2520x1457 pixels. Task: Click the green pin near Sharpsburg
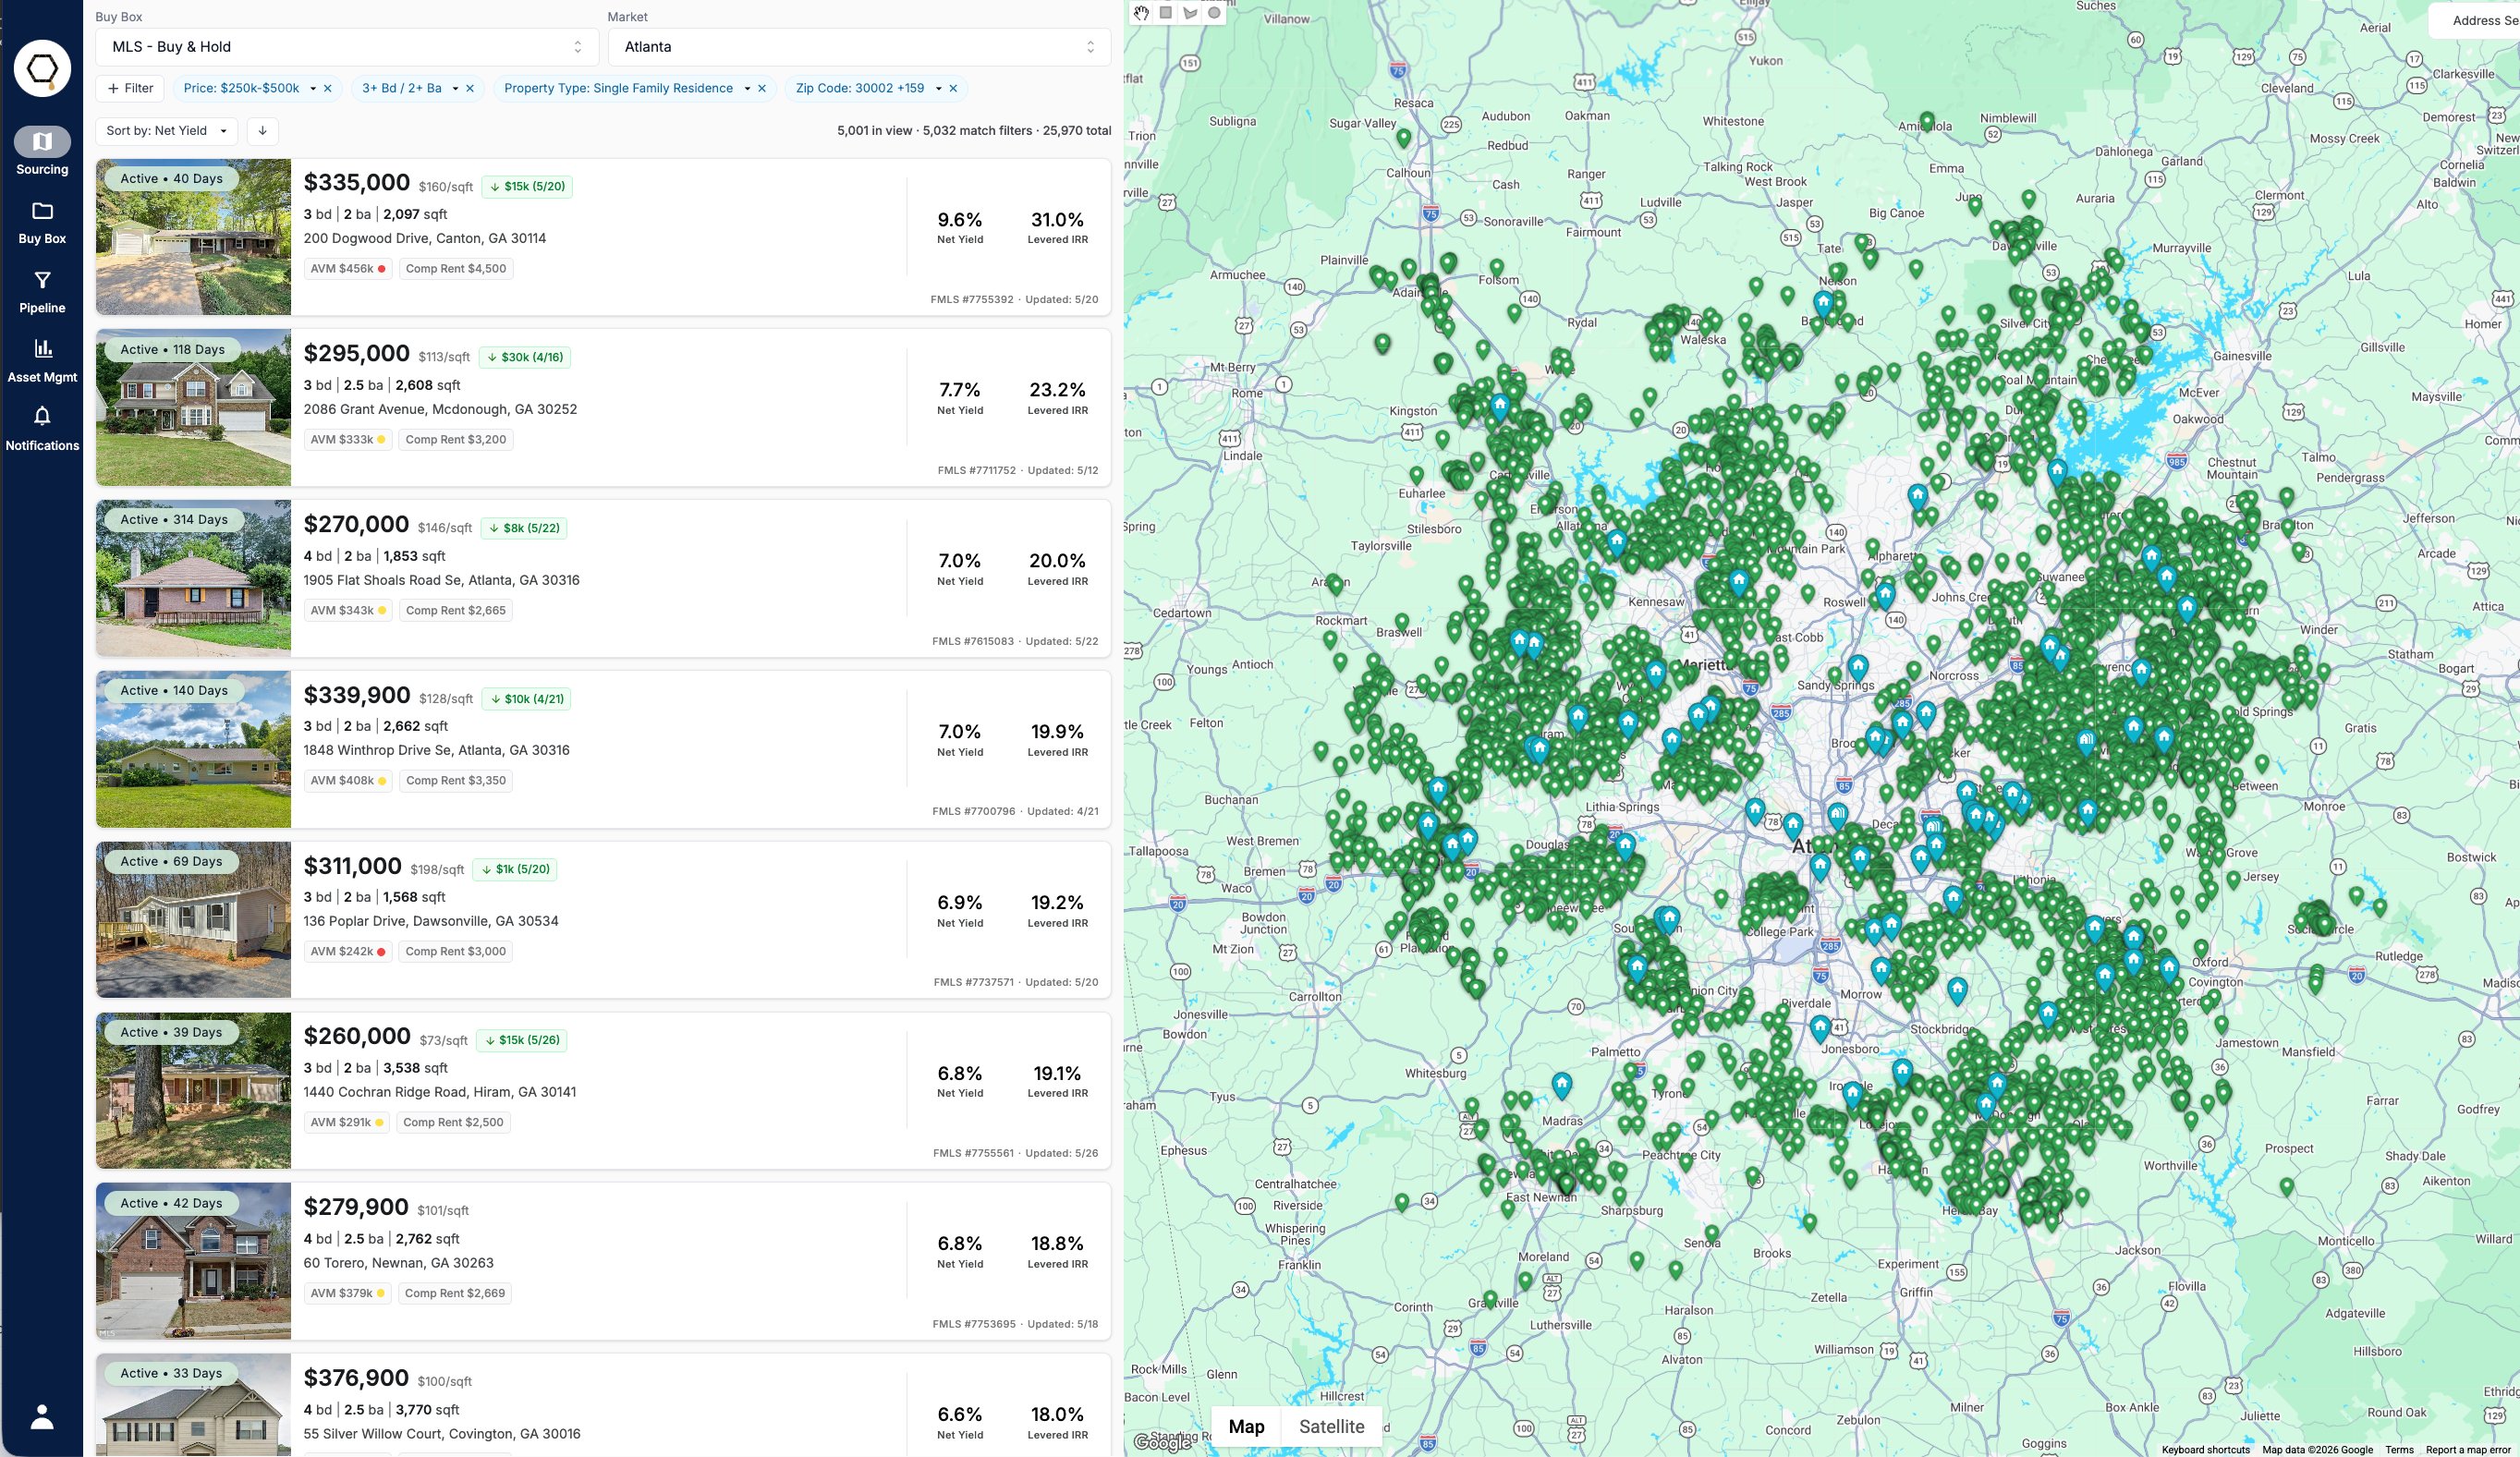[x=1619, y=1195]
